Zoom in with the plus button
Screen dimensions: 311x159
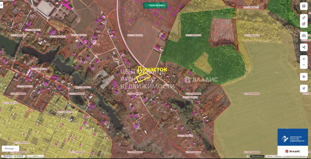(x=303, y=58)
